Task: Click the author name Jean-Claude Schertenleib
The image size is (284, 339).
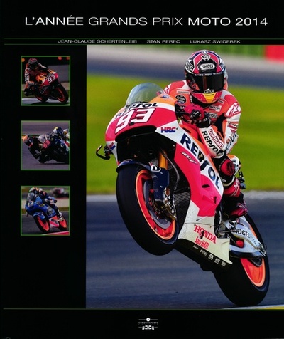Action: [97, 41]
